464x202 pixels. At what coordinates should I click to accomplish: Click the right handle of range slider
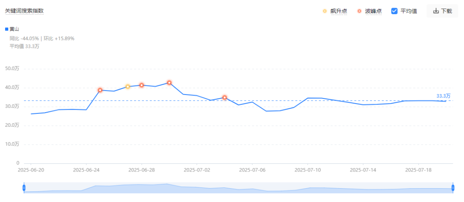point(453,188)
